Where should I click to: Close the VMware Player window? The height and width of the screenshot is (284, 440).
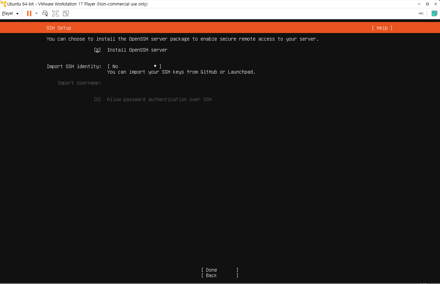coord(436,4)
